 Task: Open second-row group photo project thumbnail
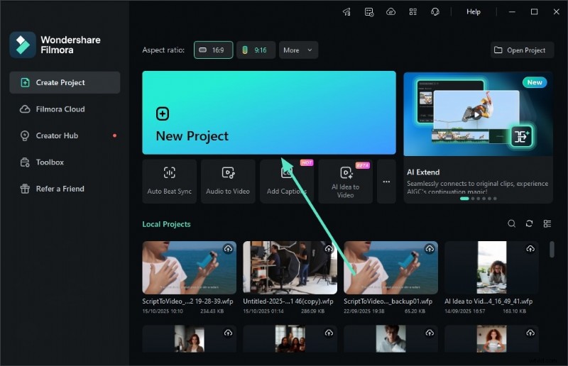[x=290, y=338]
